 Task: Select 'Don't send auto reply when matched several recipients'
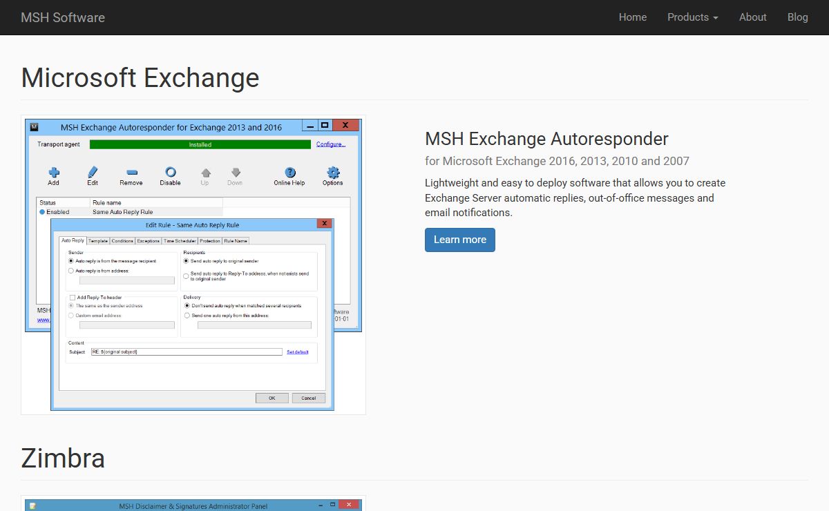(187, 306)
